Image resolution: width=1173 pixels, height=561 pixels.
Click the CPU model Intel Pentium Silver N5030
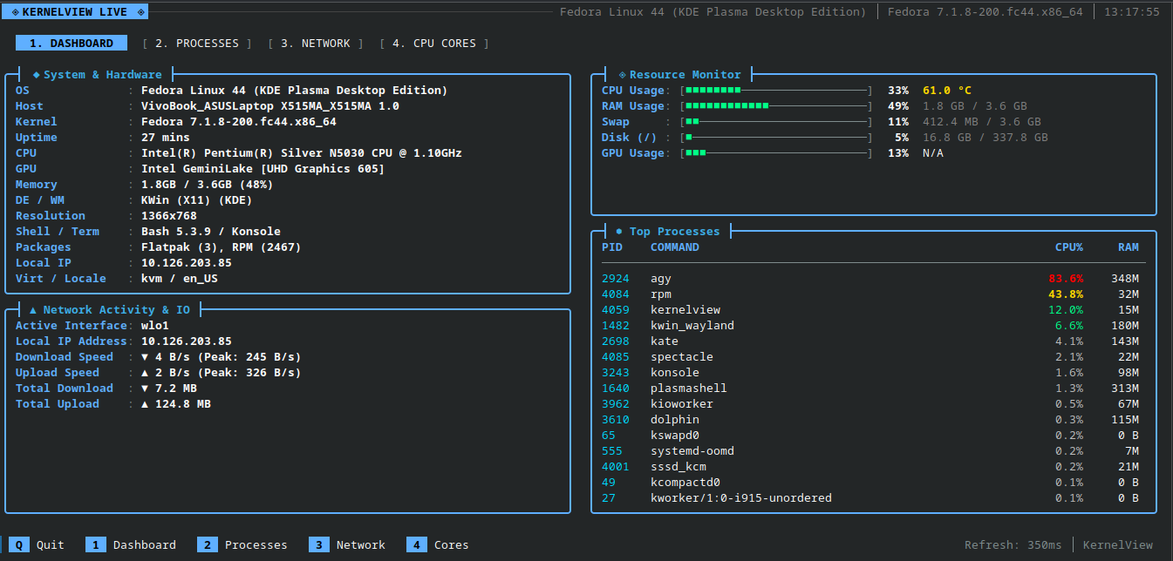302,152
